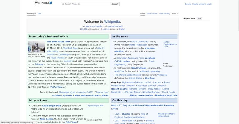Open the Boat Race trophy thumbnail image
Viewport: 239px width, 124px height.
pyautogui.click(x=36, y=47)
